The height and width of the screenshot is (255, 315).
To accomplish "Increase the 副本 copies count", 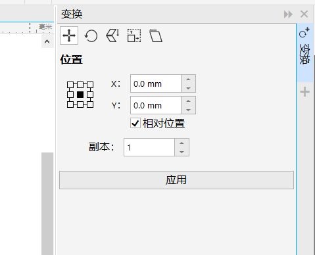I will tap(182, 143).
